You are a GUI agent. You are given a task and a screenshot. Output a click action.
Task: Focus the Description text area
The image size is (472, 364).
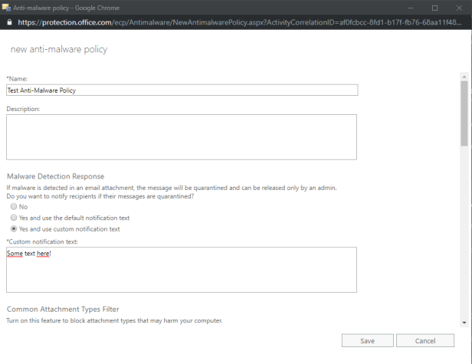[182, 137]
